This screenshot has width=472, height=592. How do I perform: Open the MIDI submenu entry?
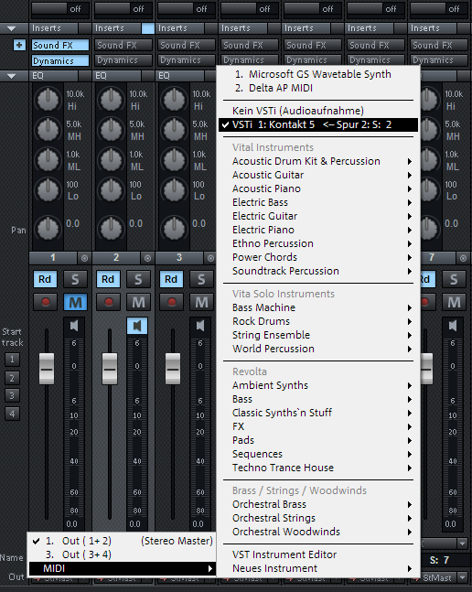pos(123,568)
